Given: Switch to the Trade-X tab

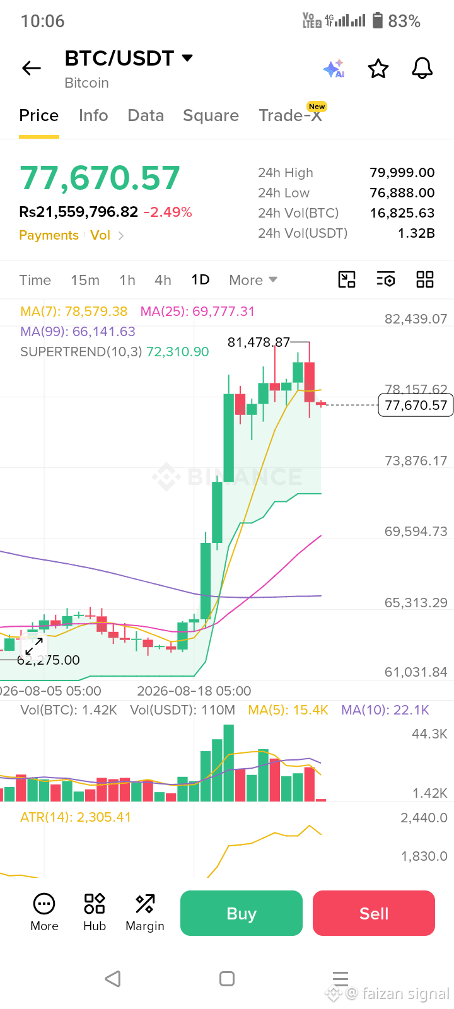Looking at the screenshot, I should point(290,115).
